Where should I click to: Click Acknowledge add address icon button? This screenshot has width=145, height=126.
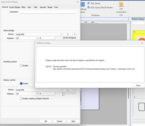tap(74, 34)
